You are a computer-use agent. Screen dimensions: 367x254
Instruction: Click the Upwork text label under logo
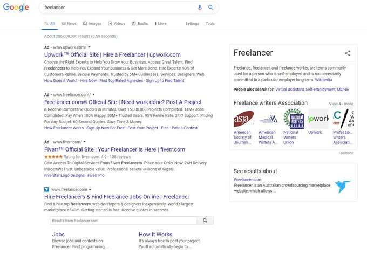pos(315,132)
